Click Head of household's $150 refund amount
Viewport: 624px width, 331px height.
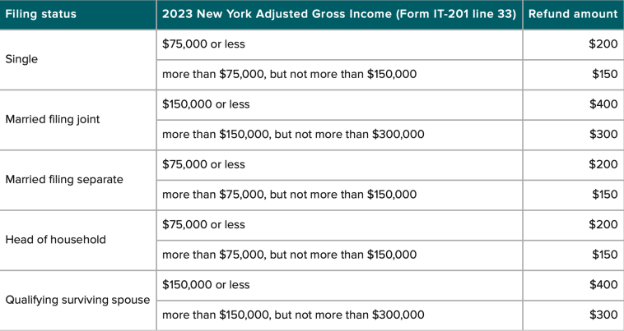(604, 255)
